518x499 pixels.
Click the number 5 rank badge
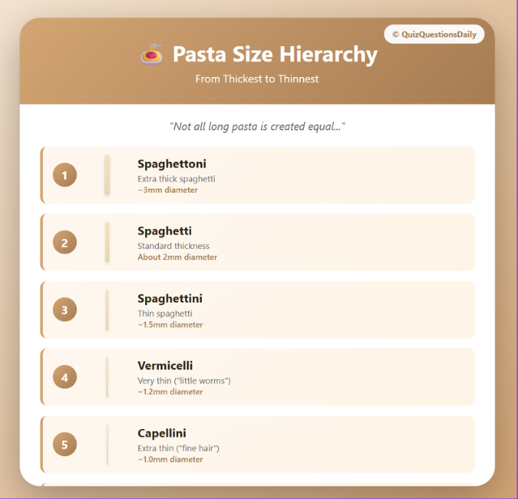click(x=65, y=444)
